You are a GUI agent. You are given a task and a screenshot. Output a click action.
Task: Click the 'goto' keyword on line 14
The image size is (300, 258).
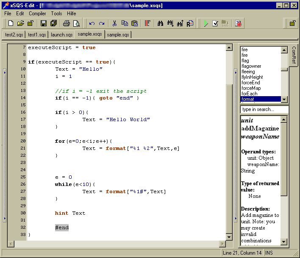click(x=106, y=98)
